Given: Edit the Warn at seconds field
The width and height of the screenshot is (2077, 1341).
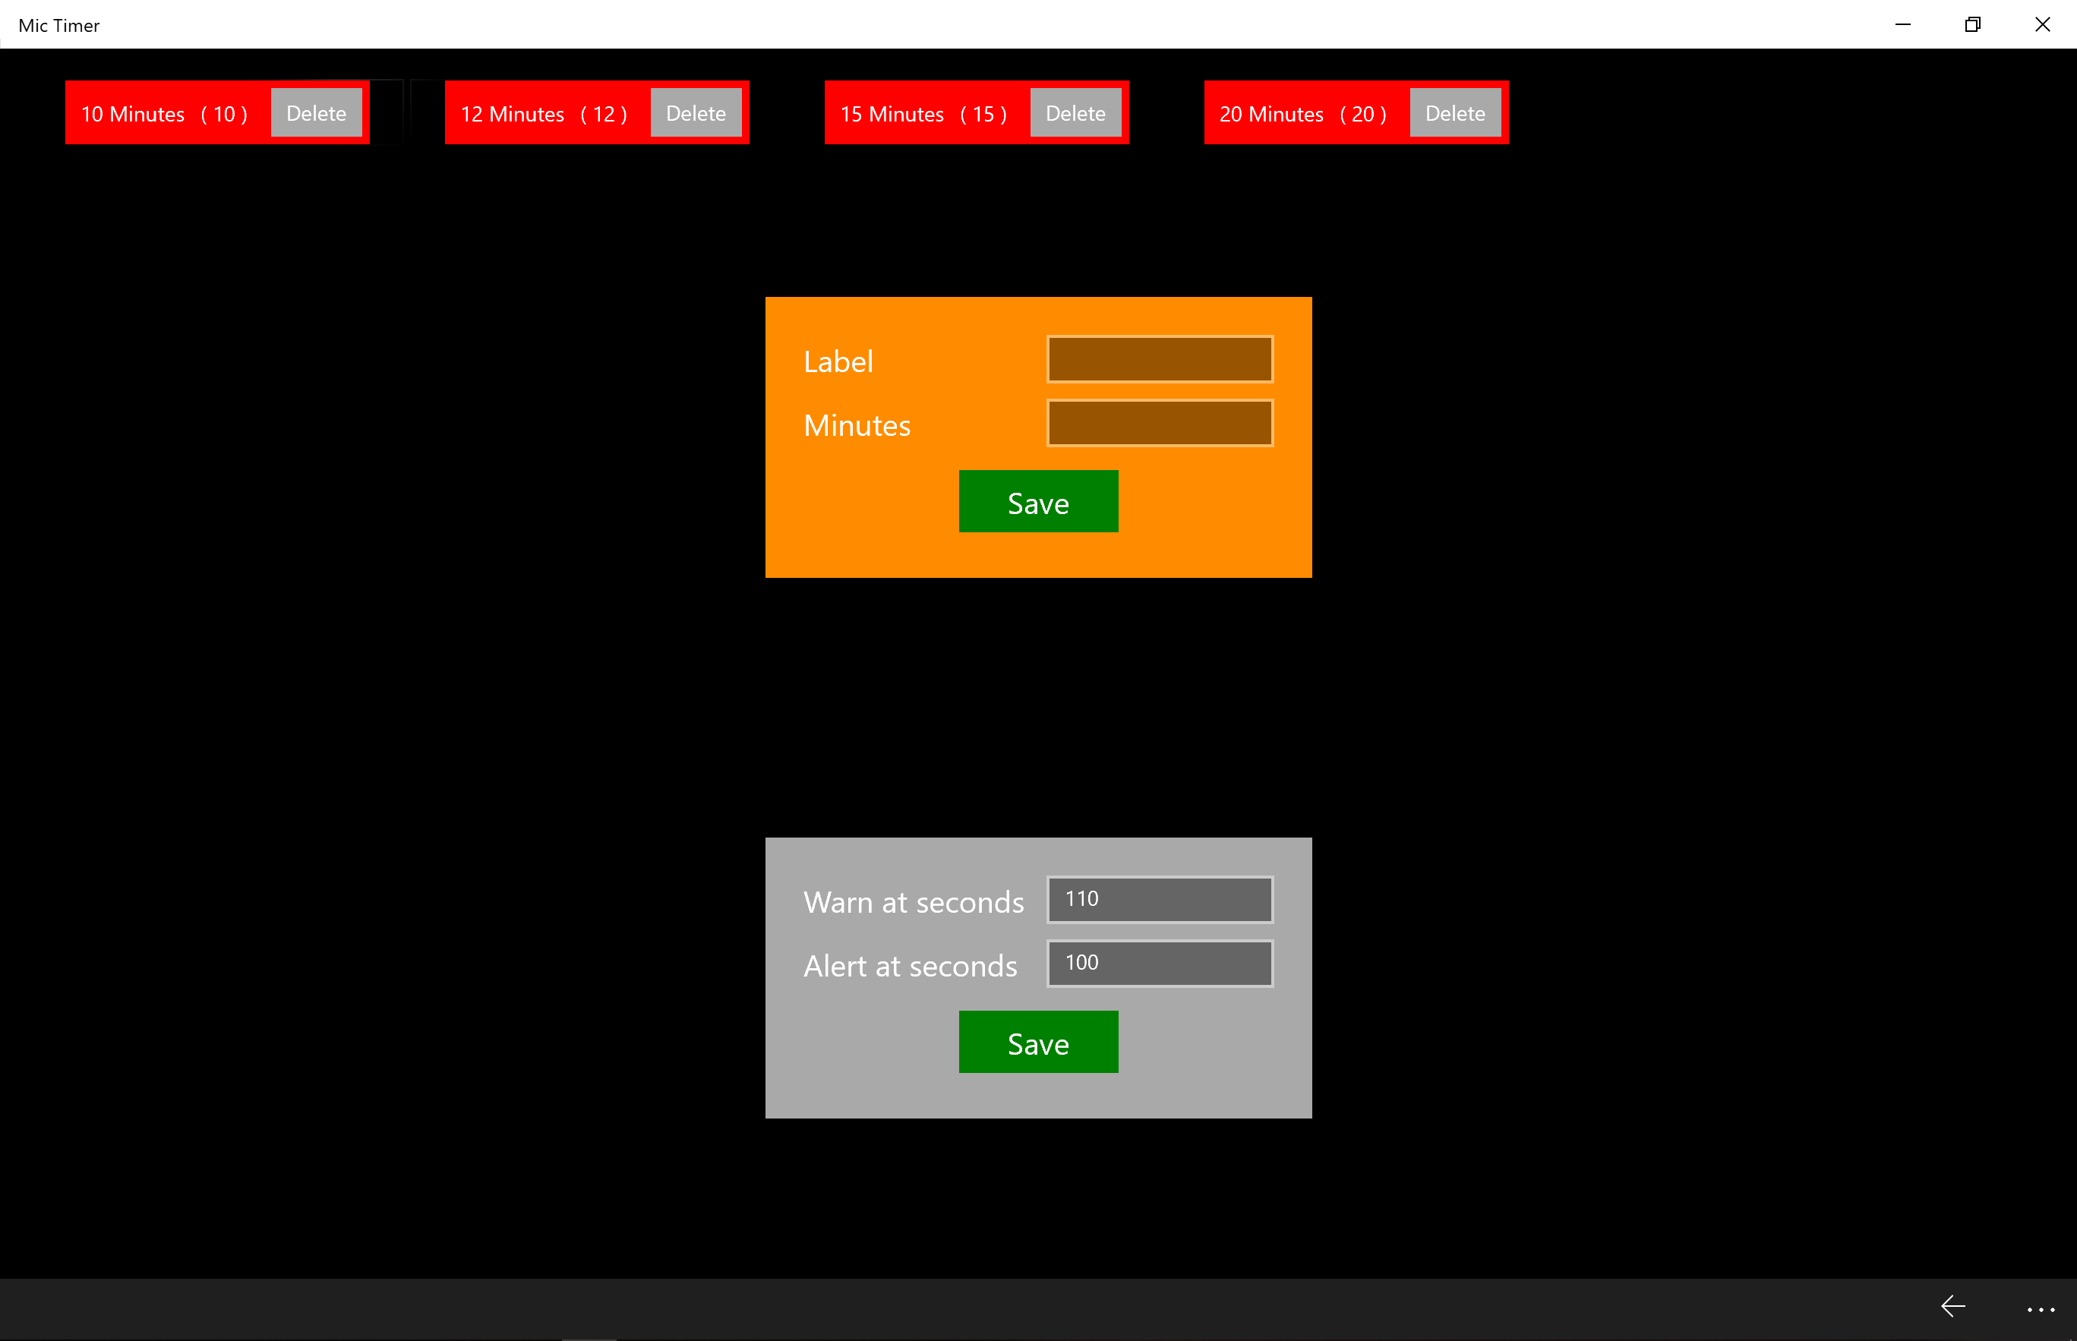Looking at the screenshot, I should click(x=1159, y=900).
